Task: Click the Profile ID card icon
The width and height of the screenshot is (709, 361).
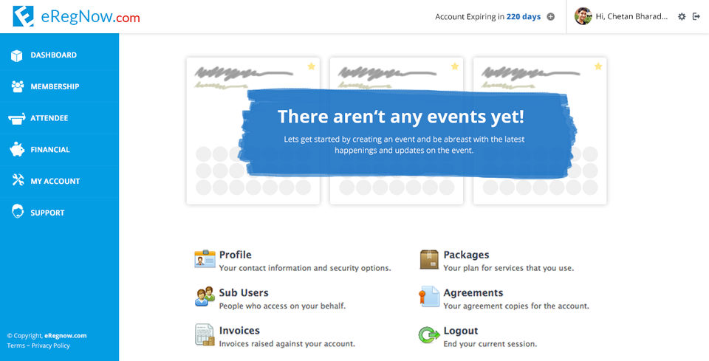Action: click(x=205, y=259)
